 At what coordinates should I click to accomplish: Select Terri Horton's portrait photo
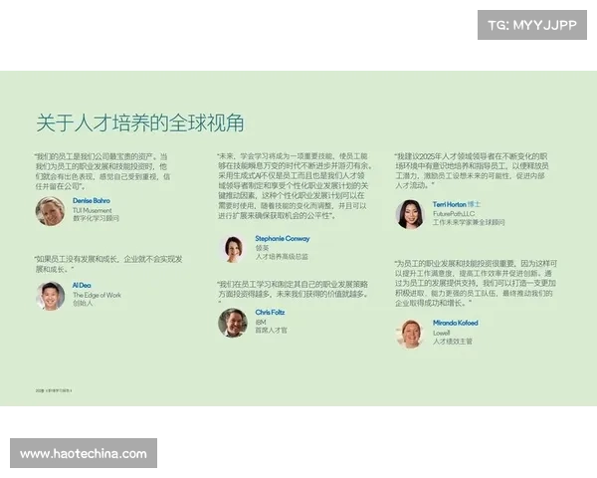(410, 214)
